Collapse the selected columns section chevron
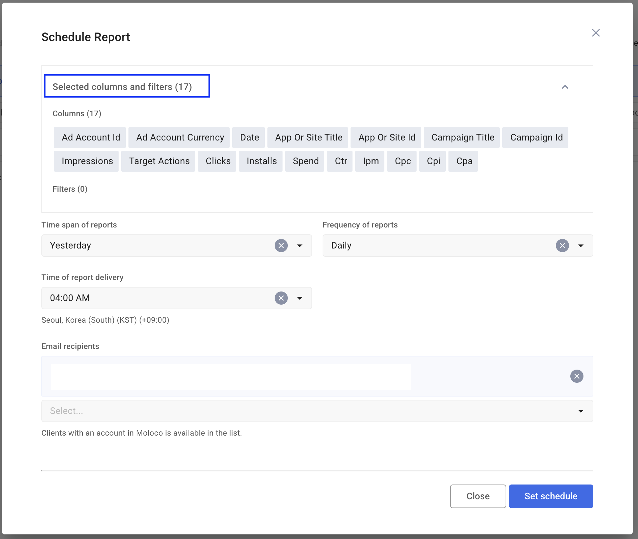 (x=565, y=87)
